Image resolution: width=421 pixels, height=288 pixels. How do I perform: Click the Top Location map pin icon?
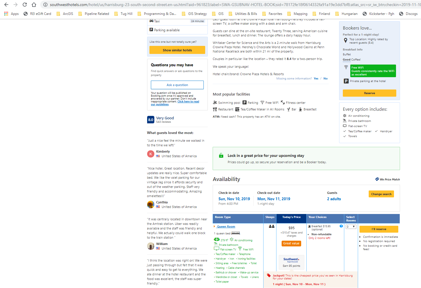[x=345, y=41]
